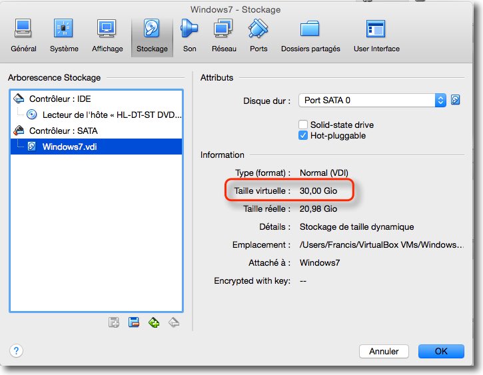The height and width of the screenshot is (375, 483).
Task: Click the add attachment green plus icon
Action: 154,322
